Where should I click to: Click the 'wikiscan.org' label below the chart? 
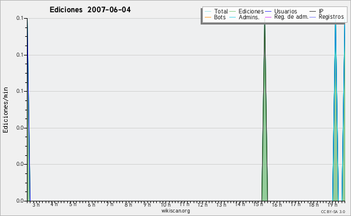pos(175,211)
